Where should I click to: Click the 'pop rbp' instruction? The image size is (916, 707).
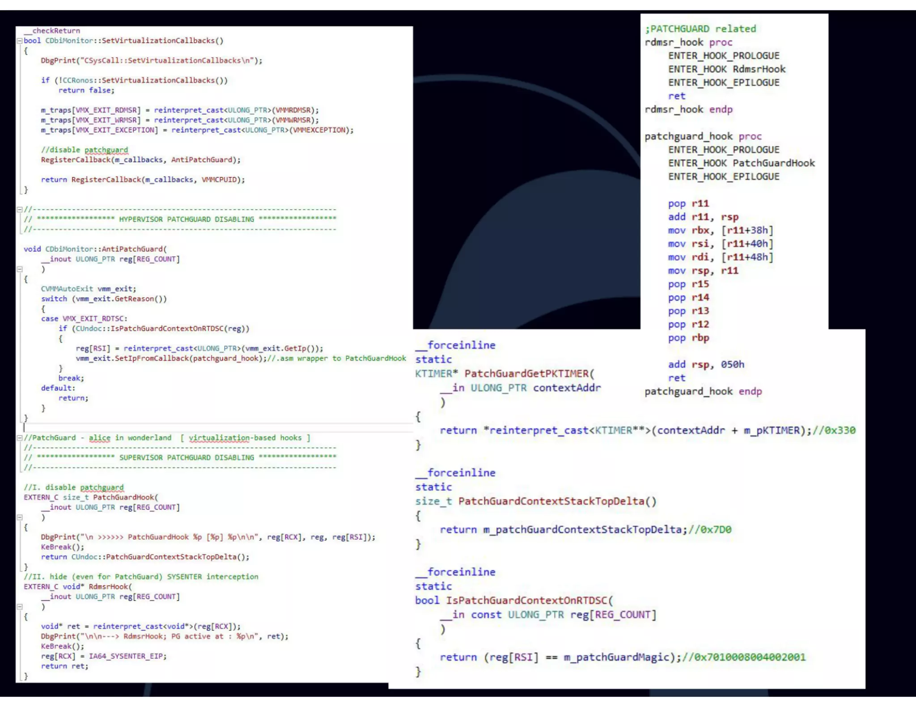tap(689, 338)
